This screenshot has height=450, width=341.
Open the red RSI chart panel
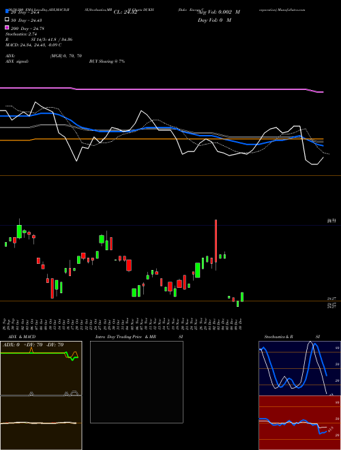click(299, 423)
